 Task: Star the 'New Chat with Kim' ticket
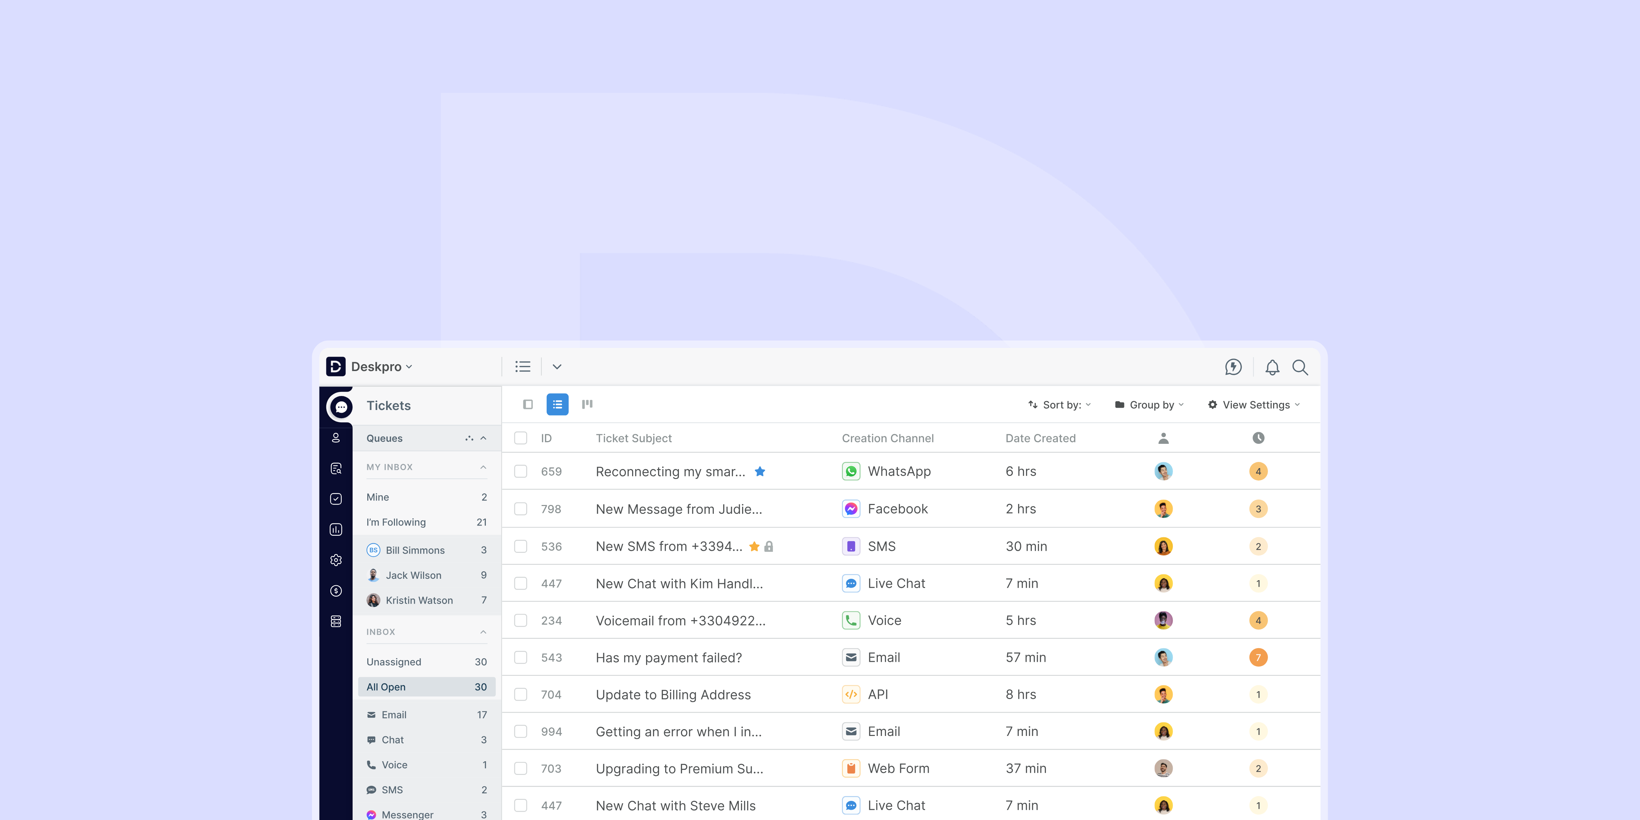click(x=780, y=583)
